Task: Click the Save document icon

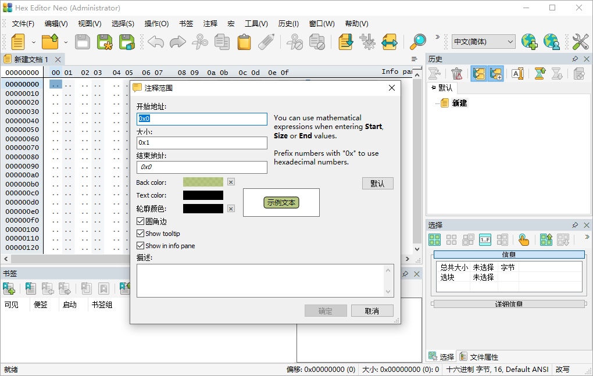Action: point(82,42)
